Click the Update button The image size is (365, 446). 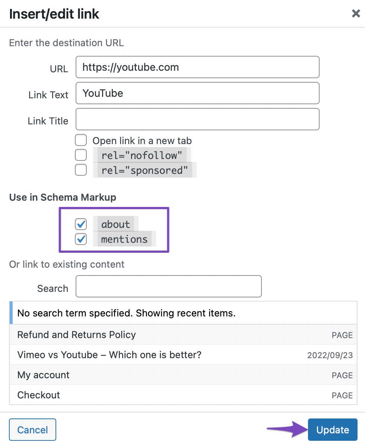333,430
